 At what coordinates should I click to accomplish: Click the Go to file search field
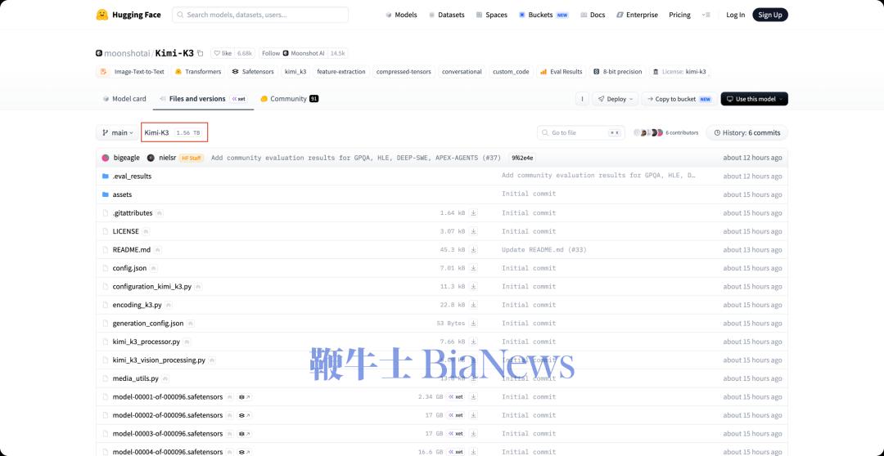coord(580,132)
